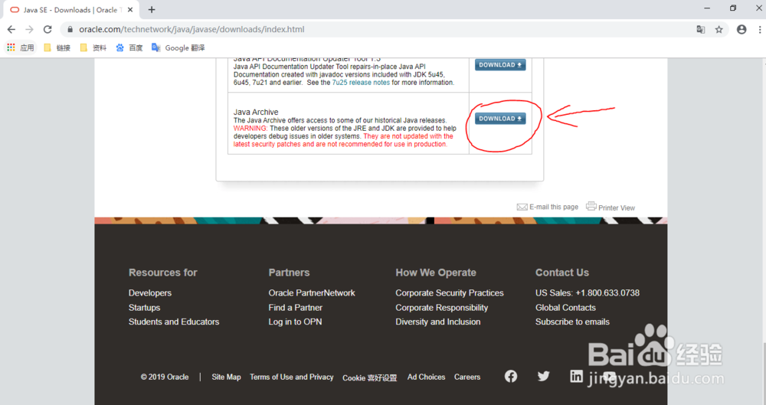Click the address bar URL

[x=191, y=29]
